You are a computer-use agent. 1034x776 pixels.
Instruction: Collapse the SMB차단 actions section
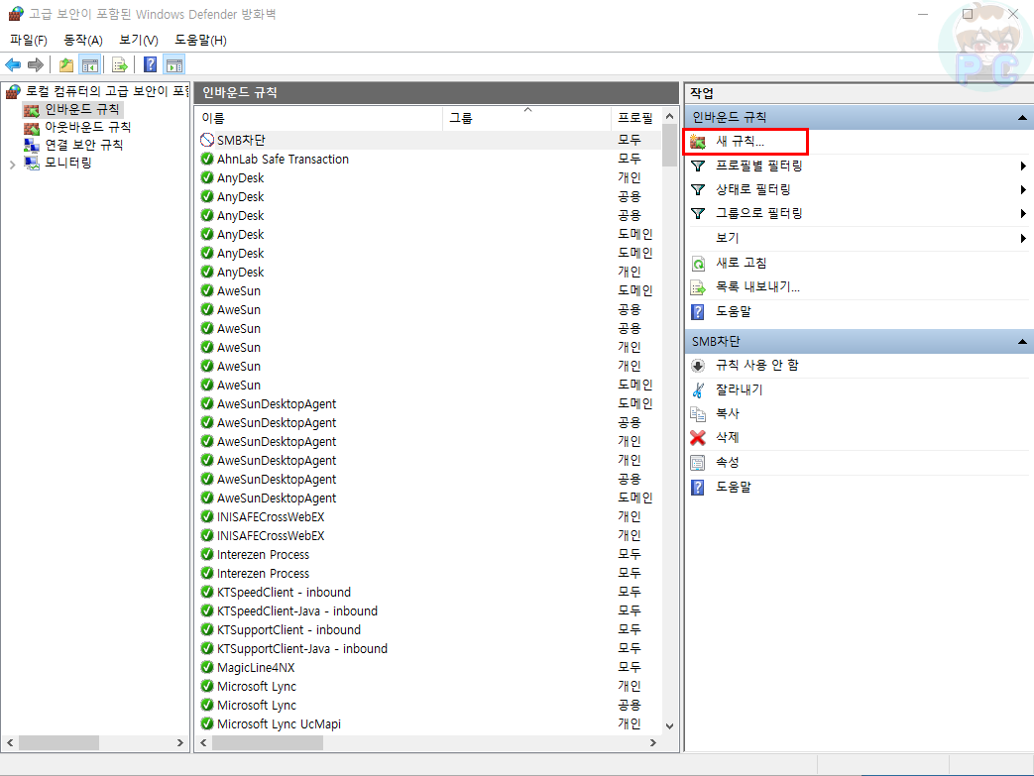tap(1022, 342)
